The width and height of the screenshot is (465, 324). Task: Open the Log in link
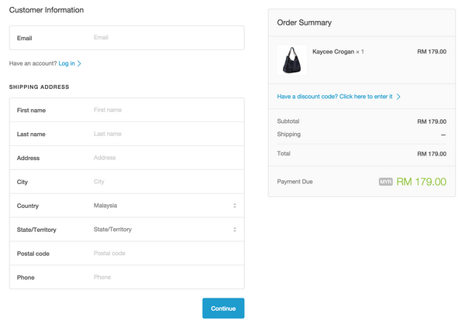[x=67, y=63]
